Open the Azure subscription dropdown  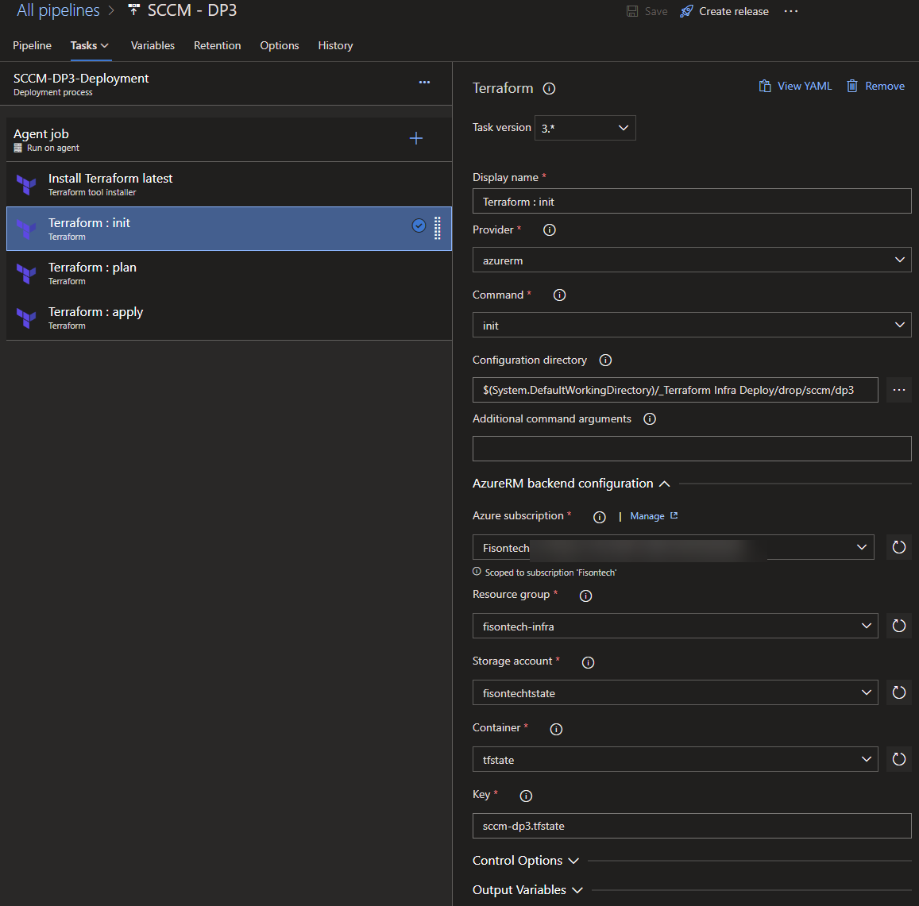coord(674,547)
